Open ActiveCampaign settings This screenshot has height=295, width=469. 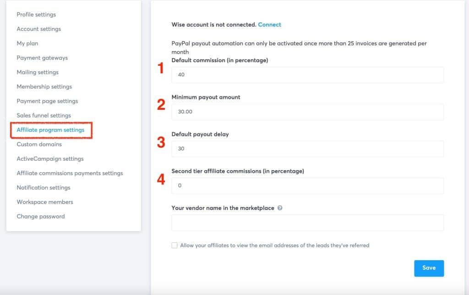pyautogui.click(x=50, y=159)
